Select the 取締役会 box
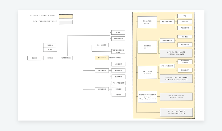Viewport: 222px width, 131px height. tap(50, 58)
